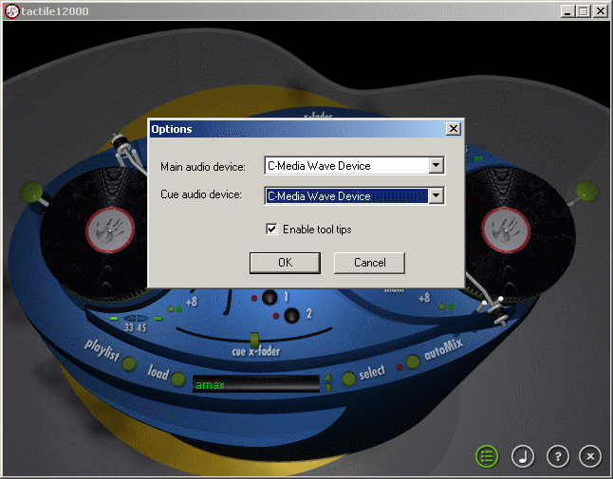The height and width of the screenshot is (479, 613).
Task: Toggle the Enable tool tips checkbox
Action: [x=271, y=229]
